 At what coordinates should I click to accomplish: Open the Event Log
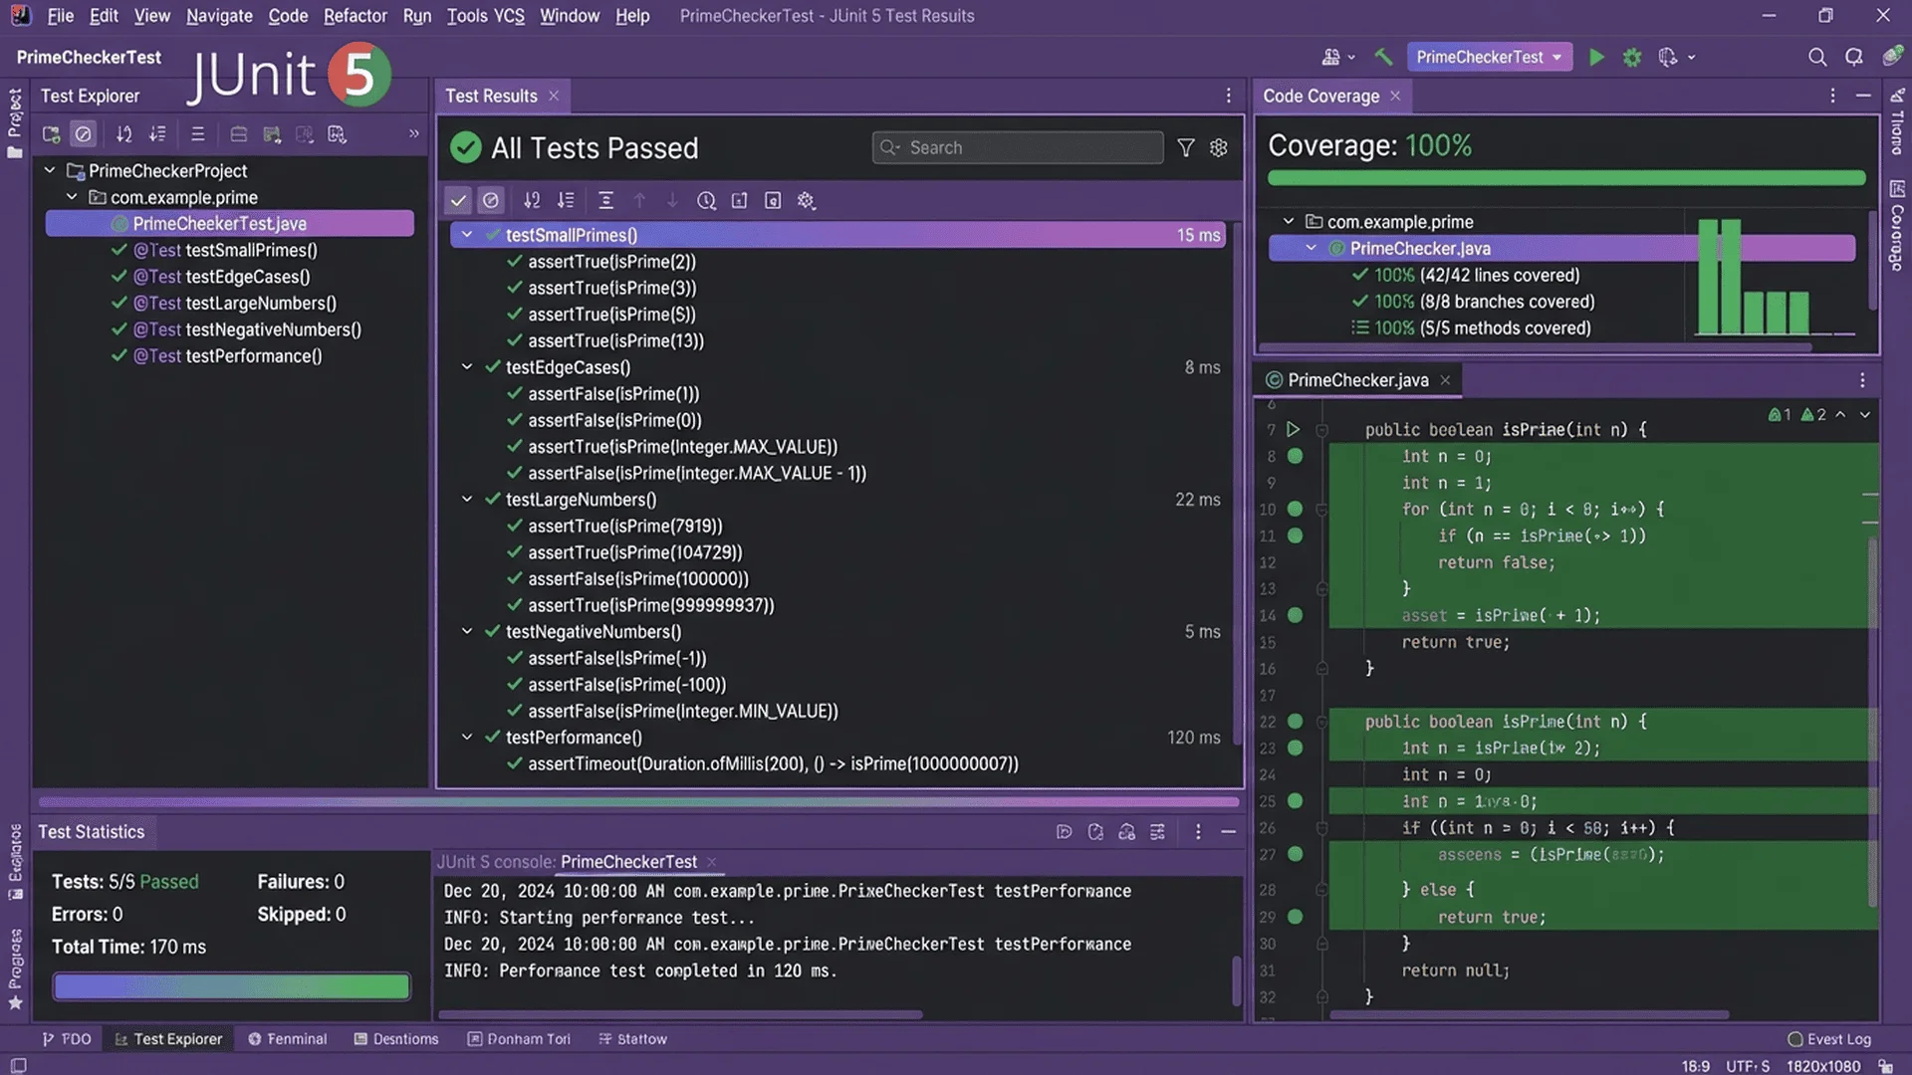point(1829,1039)
